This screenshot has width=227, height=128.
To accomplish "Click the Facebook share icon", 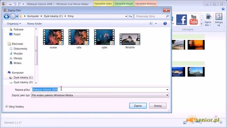I will 182,20.
